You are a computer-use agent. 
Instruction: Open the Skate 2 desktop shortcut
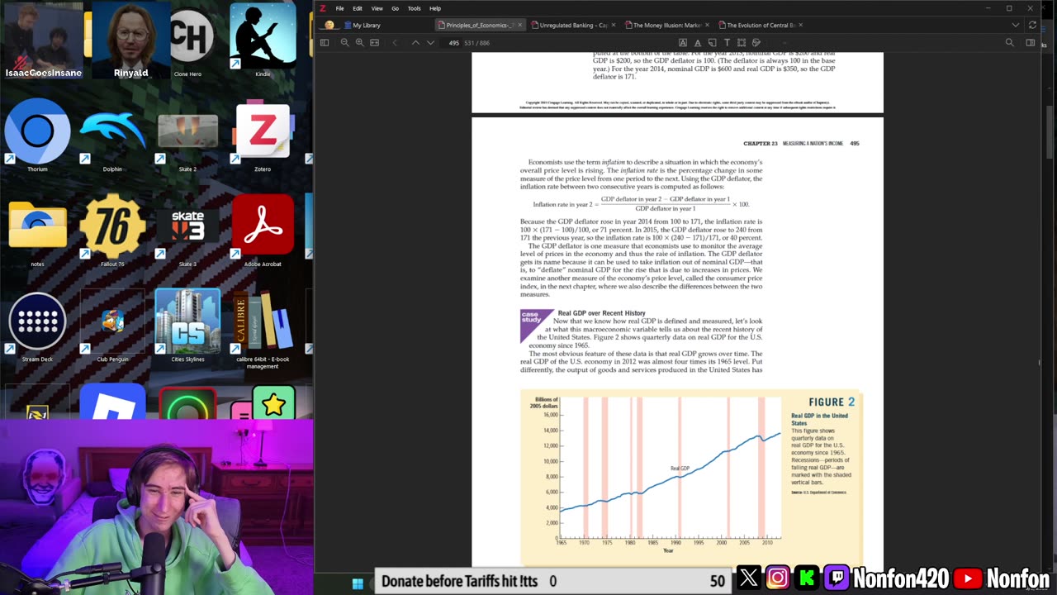187,136
